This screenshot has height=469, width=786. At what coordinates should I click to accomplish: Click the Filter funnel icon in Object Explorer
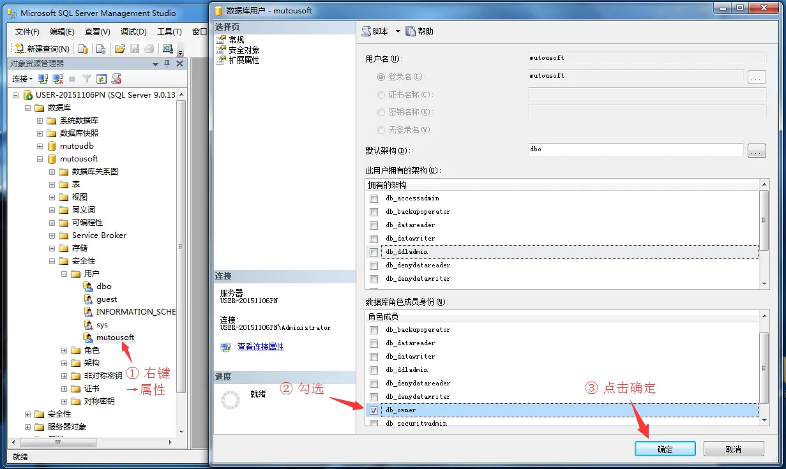tap(87, 78)
